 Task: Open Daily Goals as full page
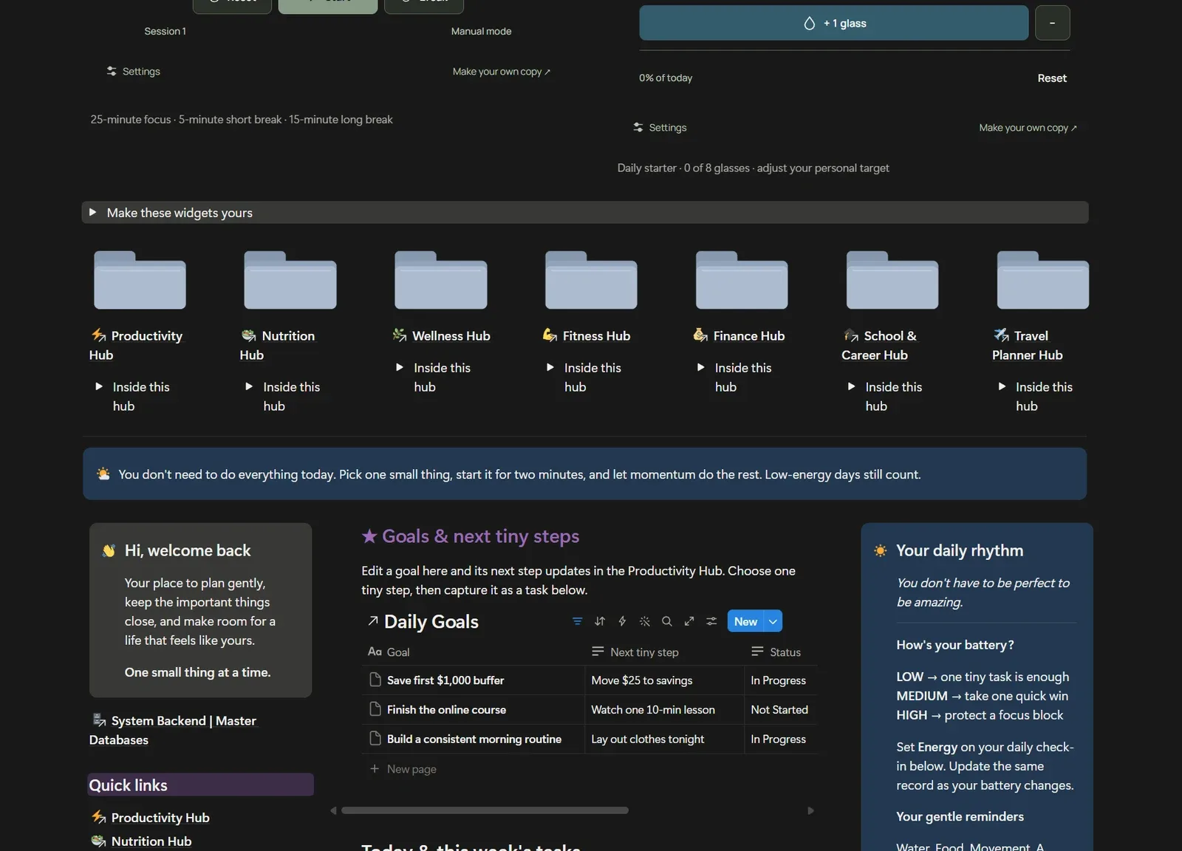(689, 621)
